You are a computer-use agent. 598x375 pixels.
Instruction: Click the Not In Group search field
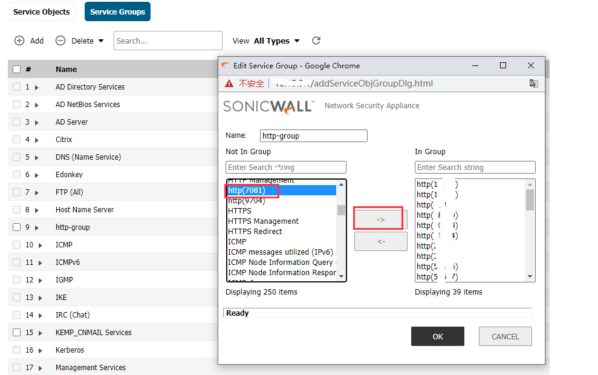pyautogui.click(x=285, y=167)
